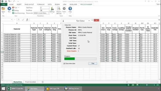Select the PROCESS RUNNER tab
The image size is (161, 91).
[x=86, y=5]
